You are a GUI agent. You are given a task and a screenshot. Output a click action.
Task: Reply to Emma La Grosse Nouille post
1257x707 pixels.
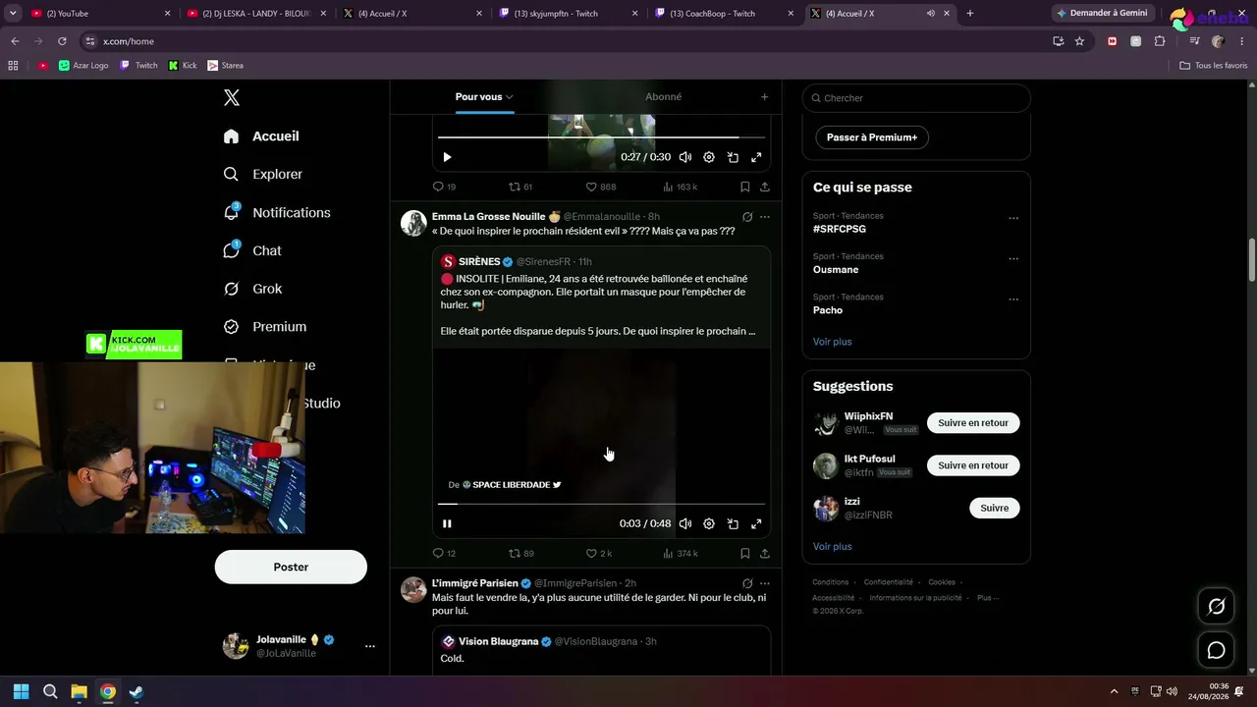pos(444,554)
